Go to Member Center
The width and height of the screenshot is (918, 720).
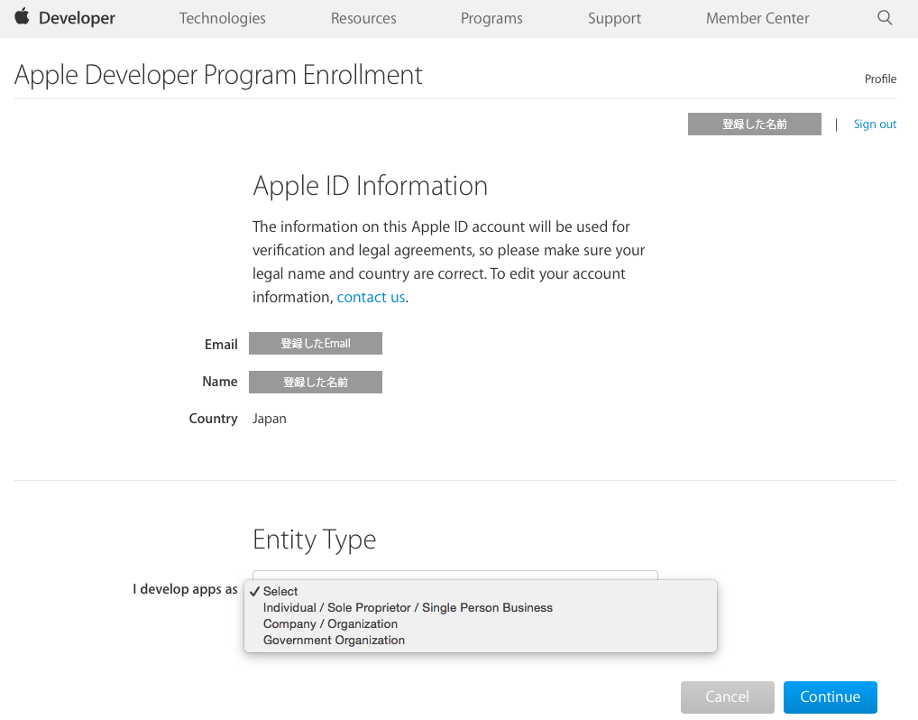(757, 18)
